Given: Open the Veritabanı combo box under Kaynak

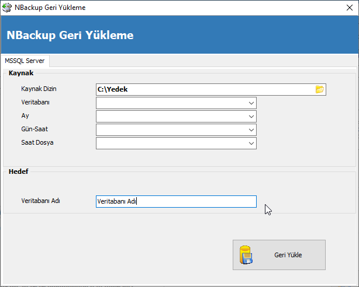Looking at the screenshot, I should click(x=176, y=103).
